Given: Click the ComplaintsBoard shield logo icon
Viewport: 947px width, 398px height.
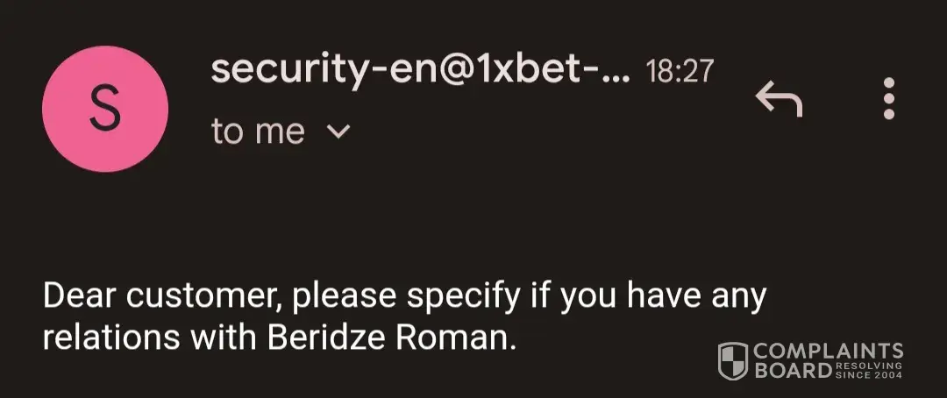Looking at the screenshot, I should pyautogui.click(x=732, y=360).
